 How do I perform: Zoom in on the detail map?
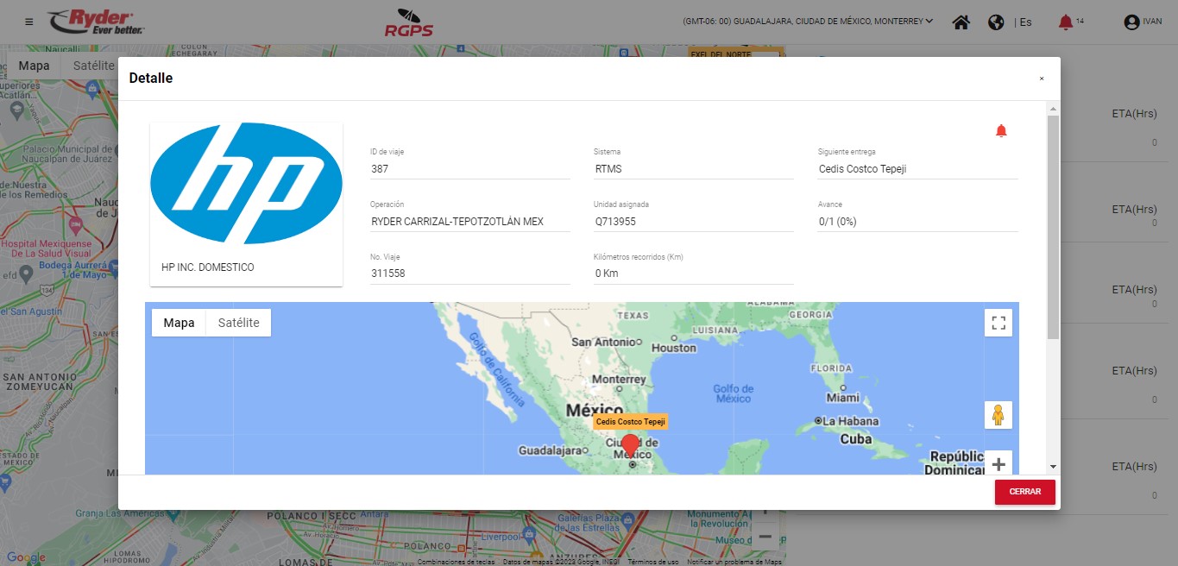tap(998, 463)
